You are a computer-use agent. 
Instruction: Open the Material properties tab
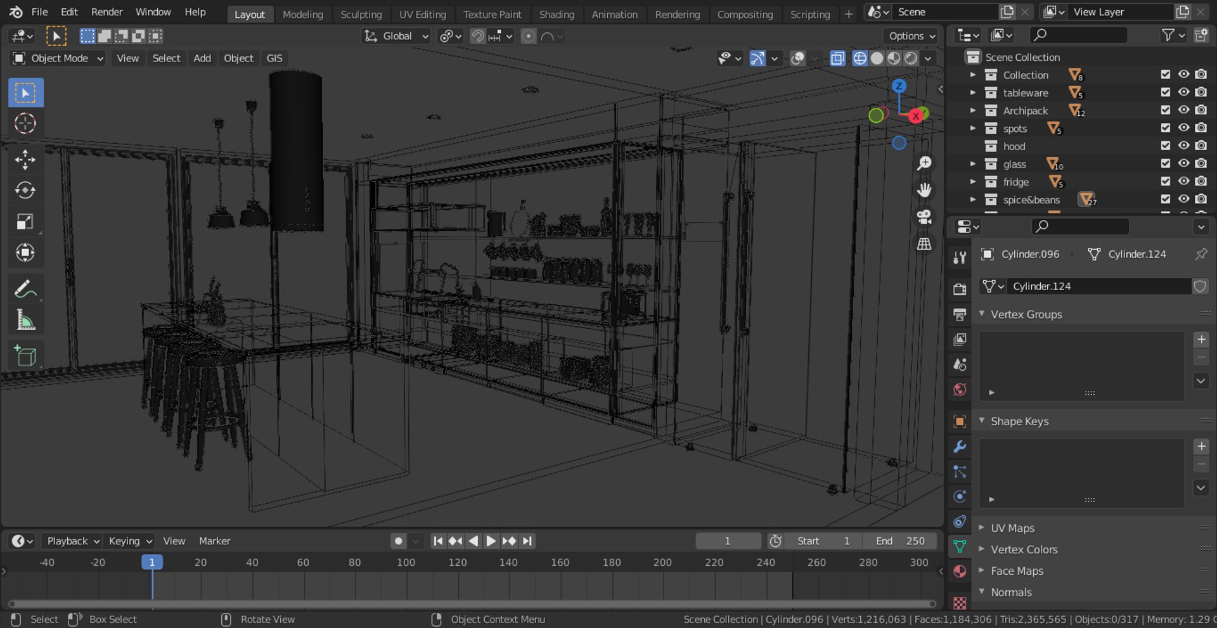(x=960, y=571)
